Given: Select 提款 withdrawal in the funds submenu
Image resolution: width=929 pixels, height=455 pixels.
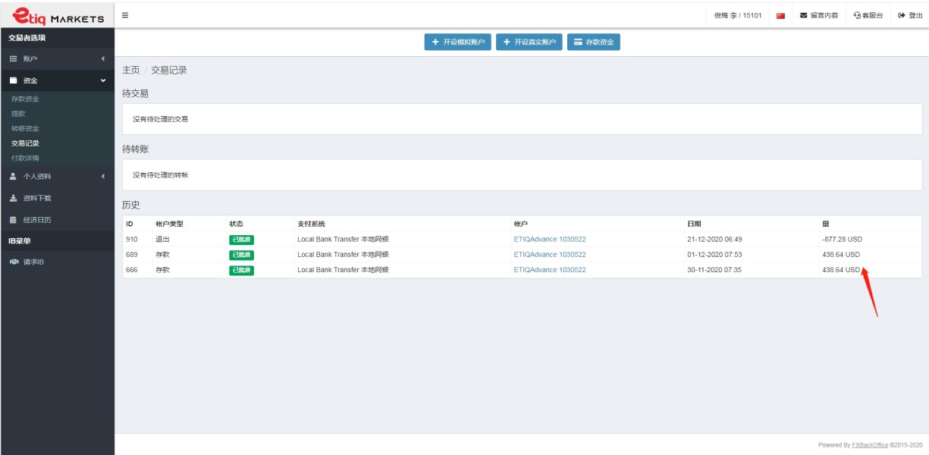Looking at the screenshot, I should point(18,114).
